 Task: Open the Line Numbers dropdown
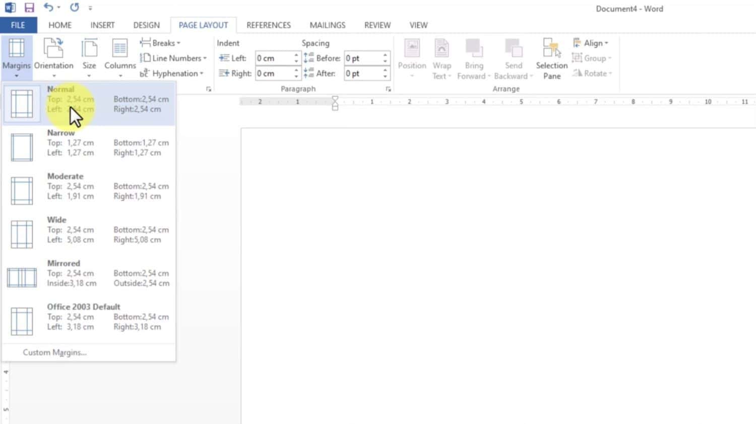pos(173,58)
